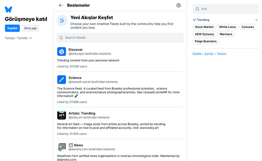This screenshot has width=262, height=161.
Task: Focus the Ara search box
Action: [x=226, y=9]
